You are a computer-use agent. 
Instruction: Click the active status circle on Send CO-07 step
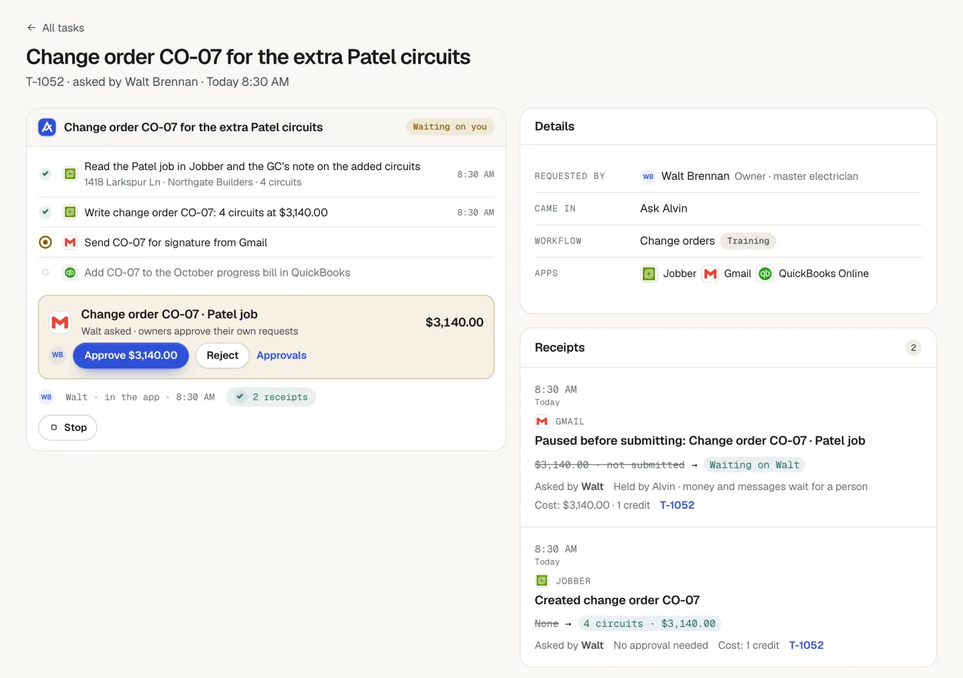(x=45, y=242)
